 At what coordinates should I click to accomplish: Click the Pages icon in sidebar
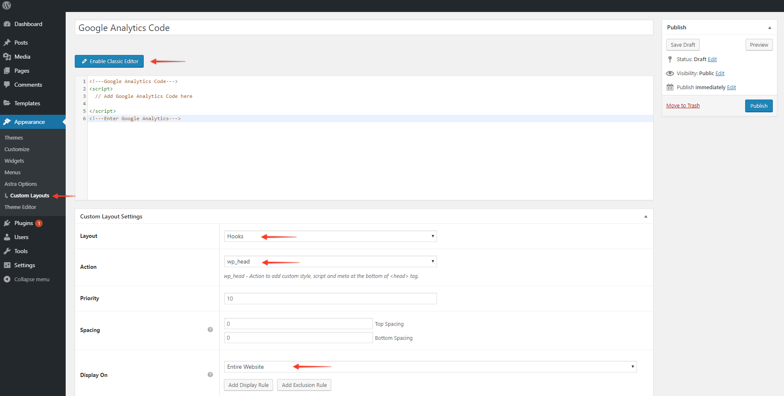pyautogui.click(x=7, y=71)
